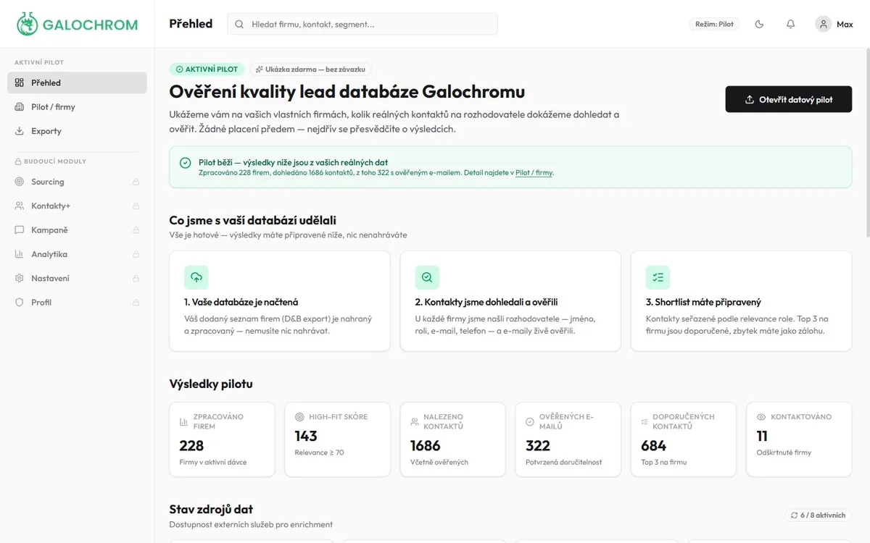Click the Výsledky pilotu heading
Viewport: 870px width, 543px height.
pyautogui.click(x=211, y=384)
